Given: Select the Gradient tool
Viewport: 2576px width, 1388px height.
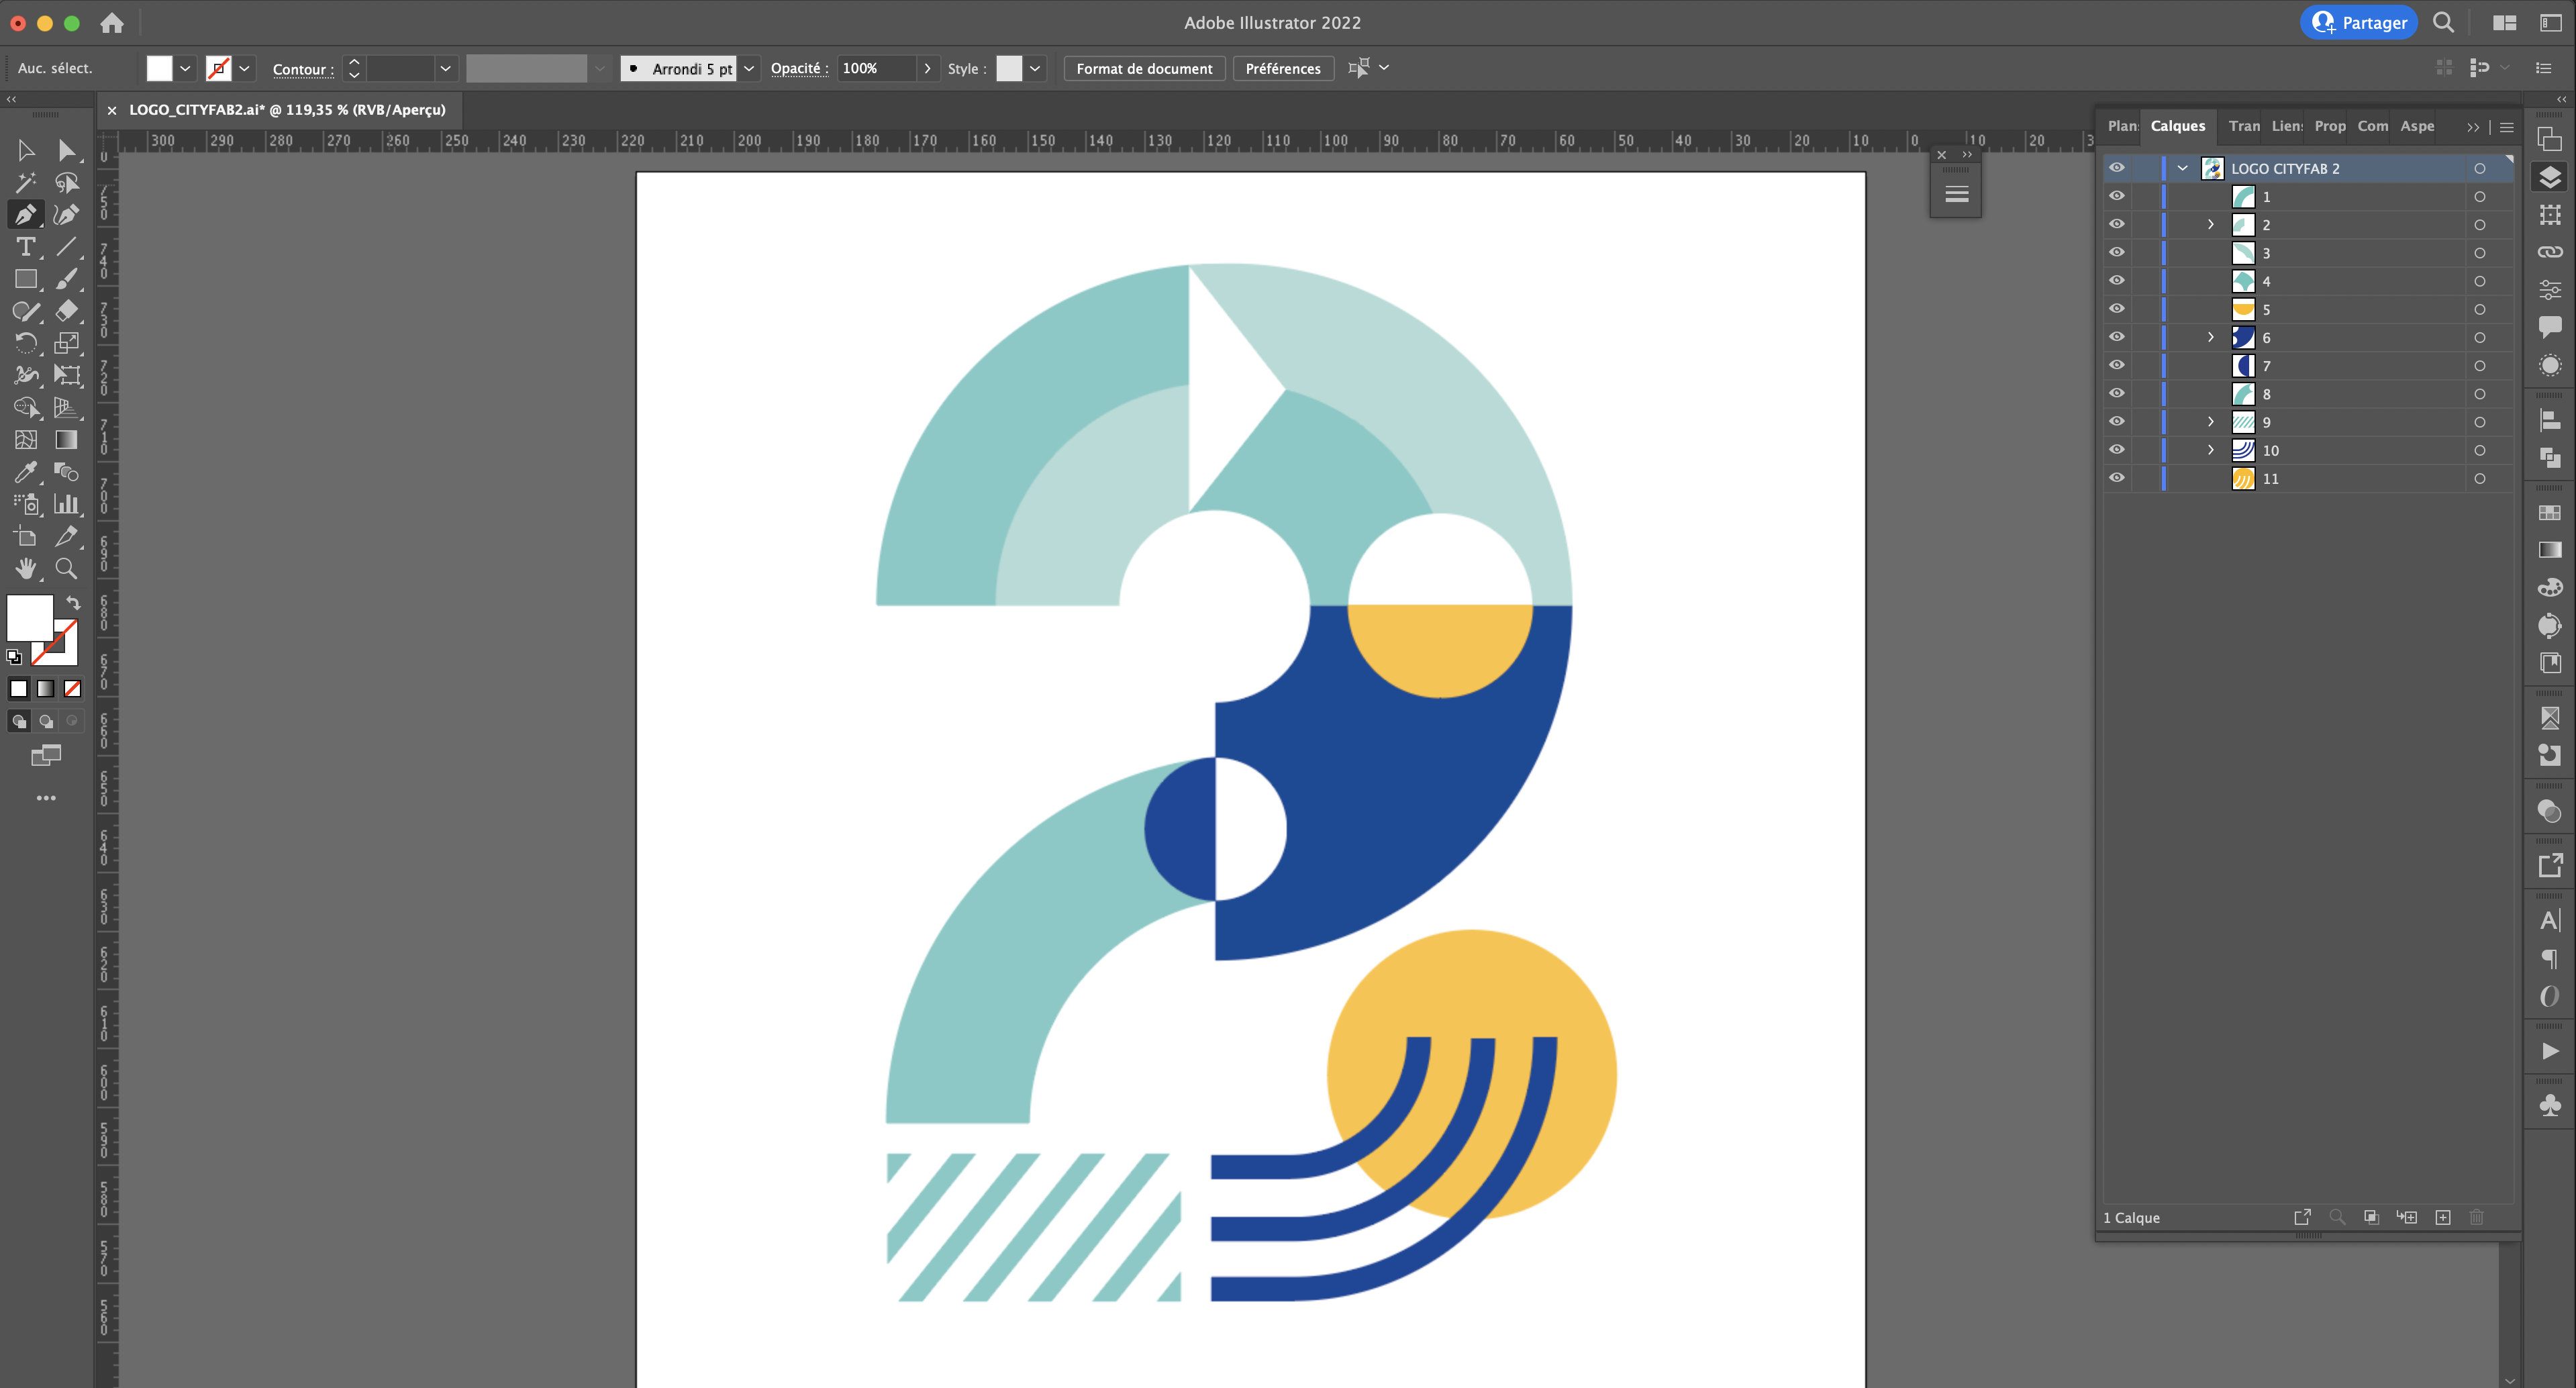Looking at the screenshot, I should pyautogui.click(x=66, y=440).
